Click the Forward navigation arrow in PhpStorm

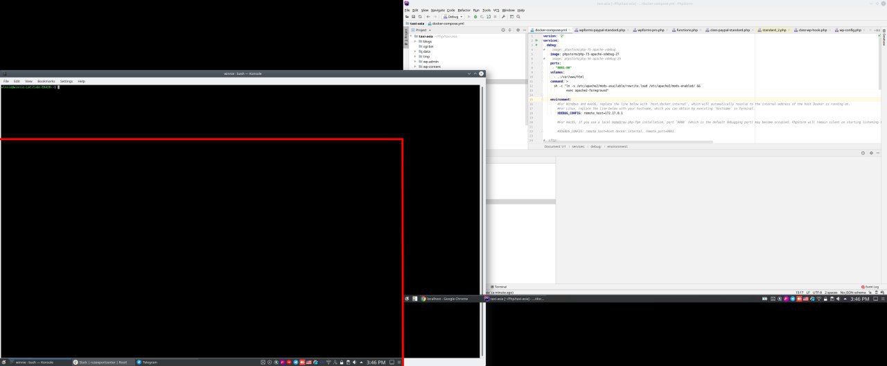[x=435, y=17]
